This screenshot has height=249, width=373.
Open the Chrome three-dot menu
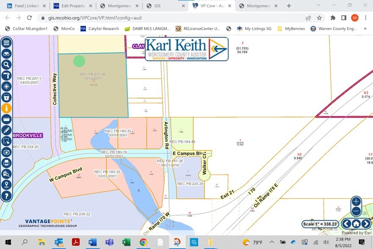click(366, 18)
